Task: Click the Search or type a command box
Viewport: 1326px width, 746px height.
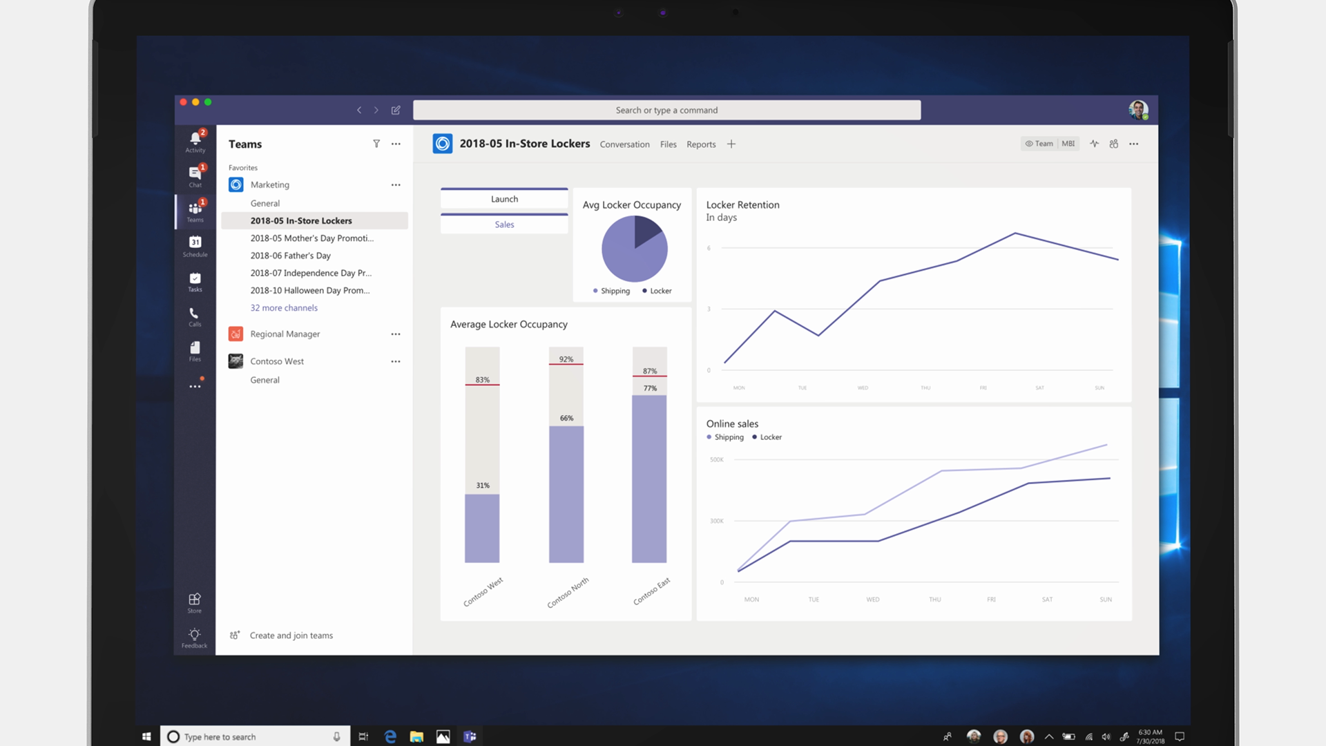Action: click(x=666, y=110)
